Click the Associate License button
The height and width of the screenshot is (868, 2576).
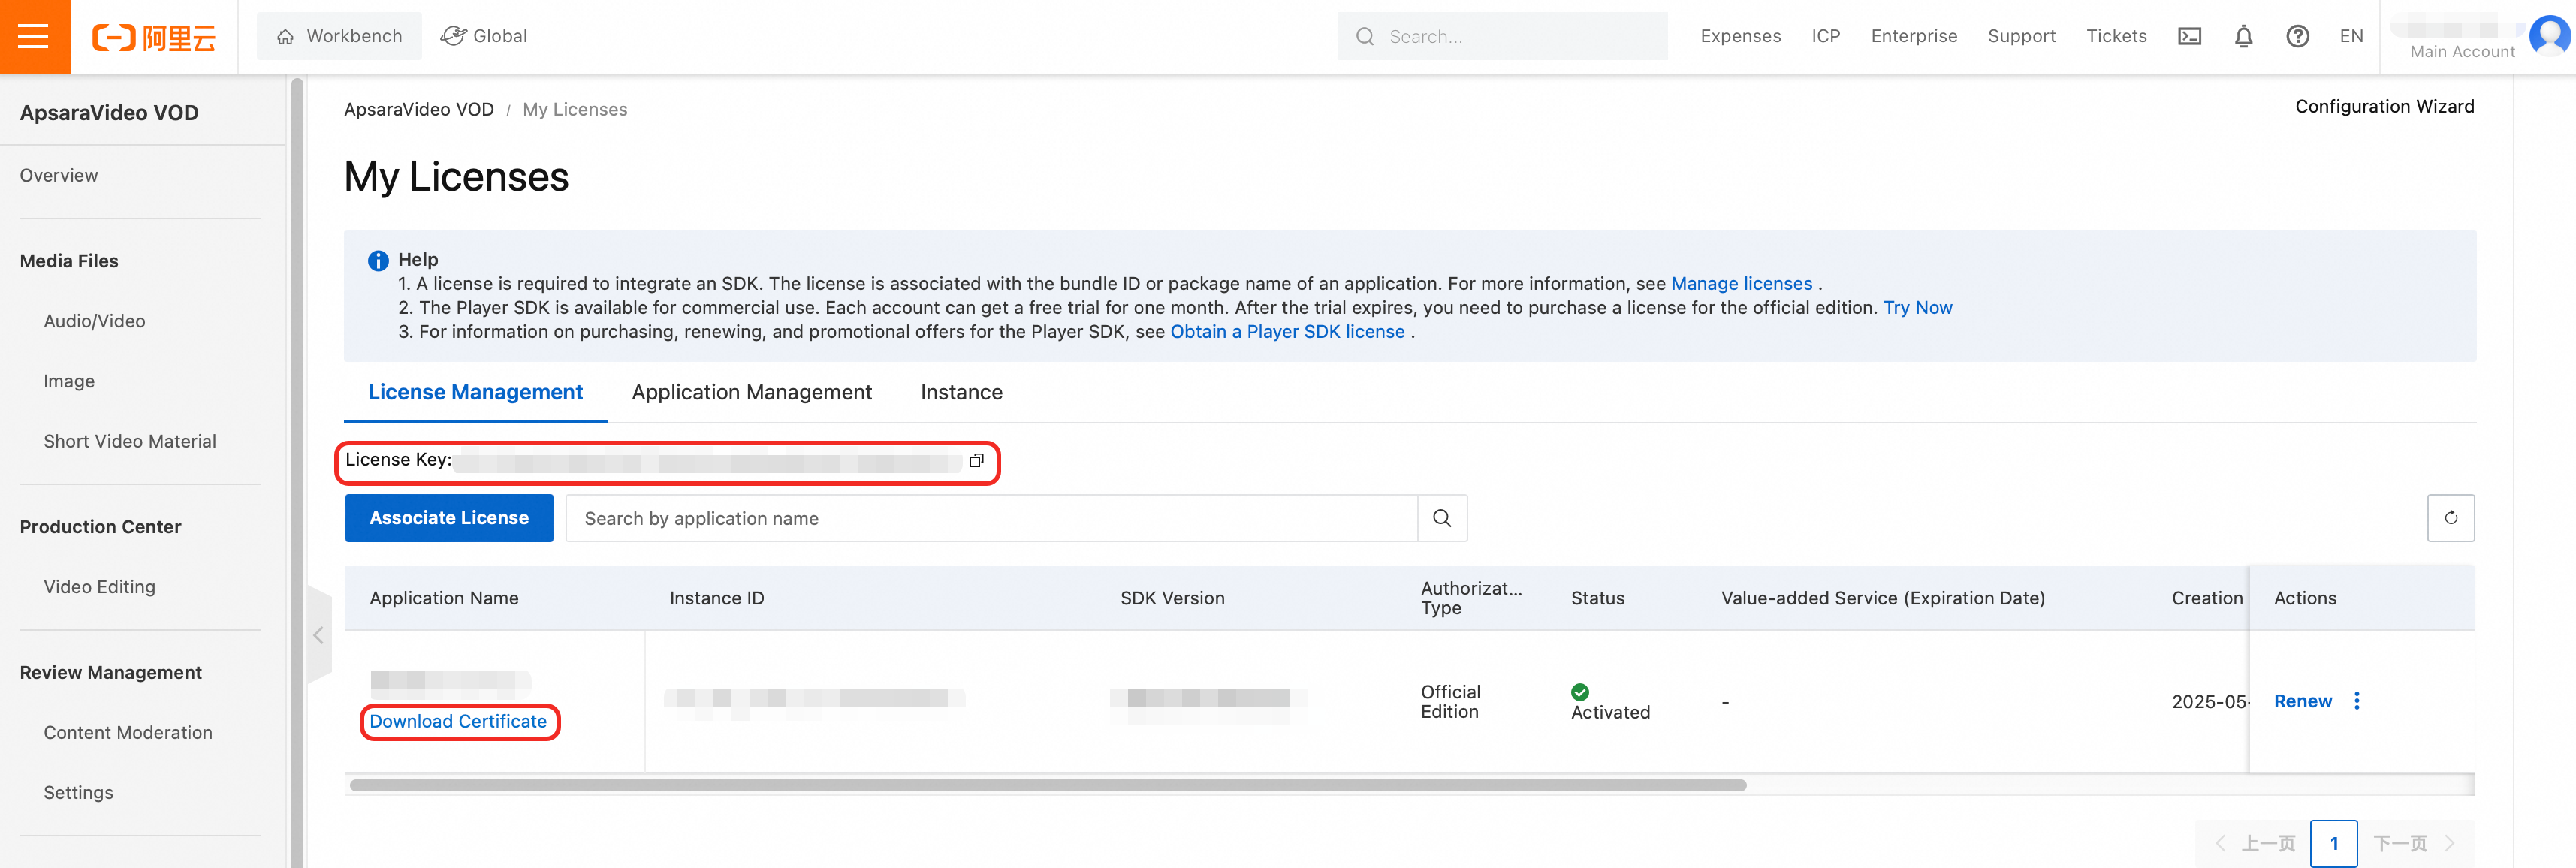pos(449,518)
